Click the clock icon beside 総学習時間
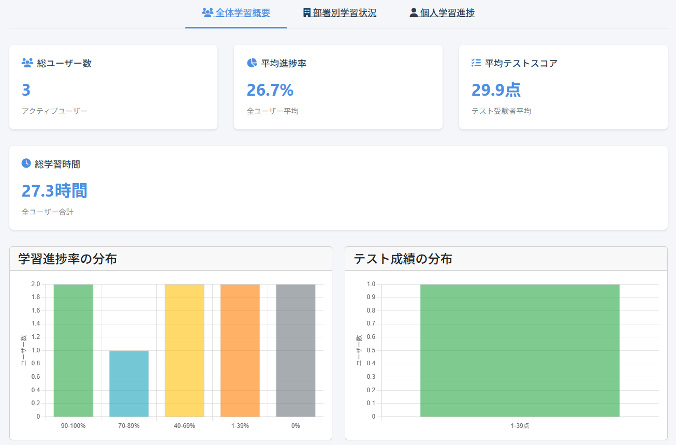Screen dimensions: 676x445 (26, 164)
